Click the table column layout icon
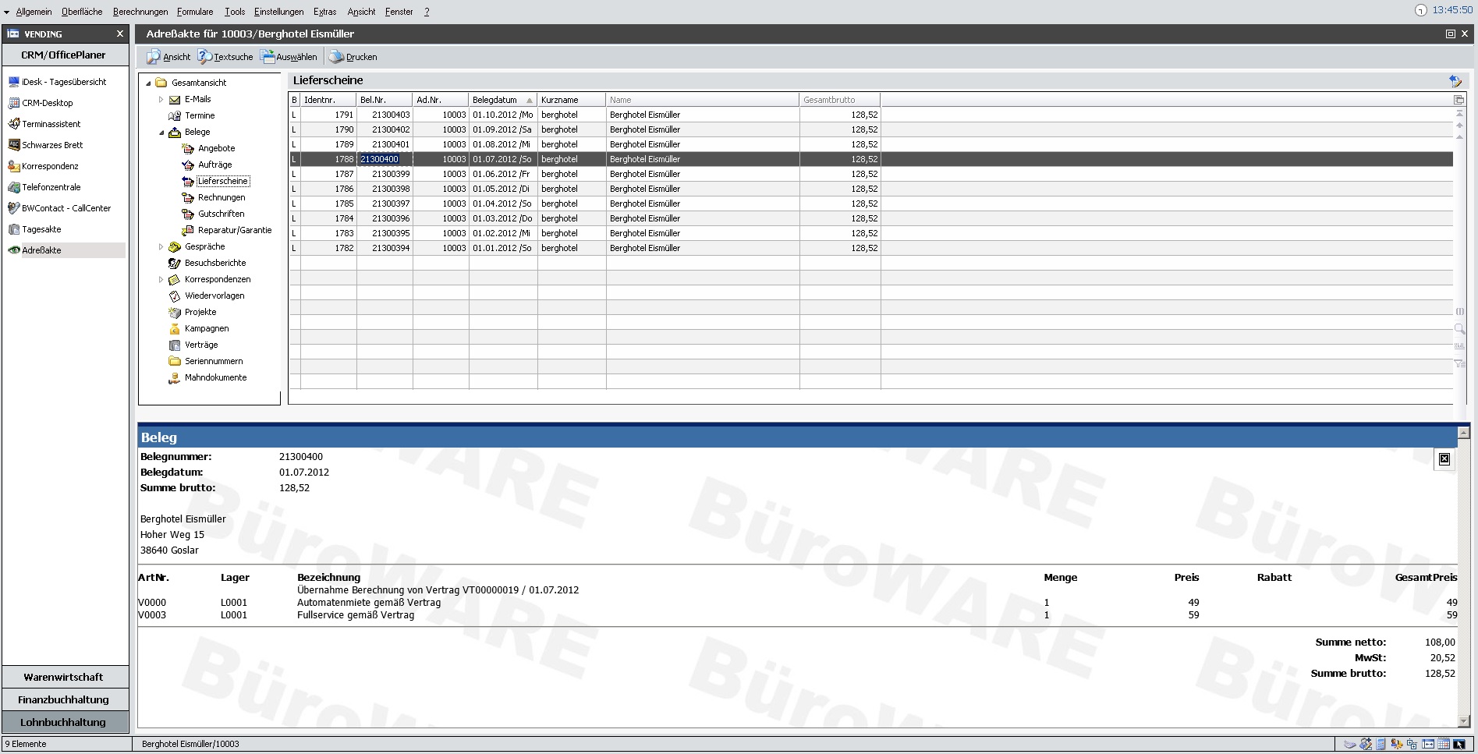This screenshot has height=754, width=1478. pos(1459,100)
